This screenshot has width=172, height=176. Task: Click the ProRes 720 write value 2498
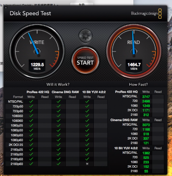click(146, 101)
